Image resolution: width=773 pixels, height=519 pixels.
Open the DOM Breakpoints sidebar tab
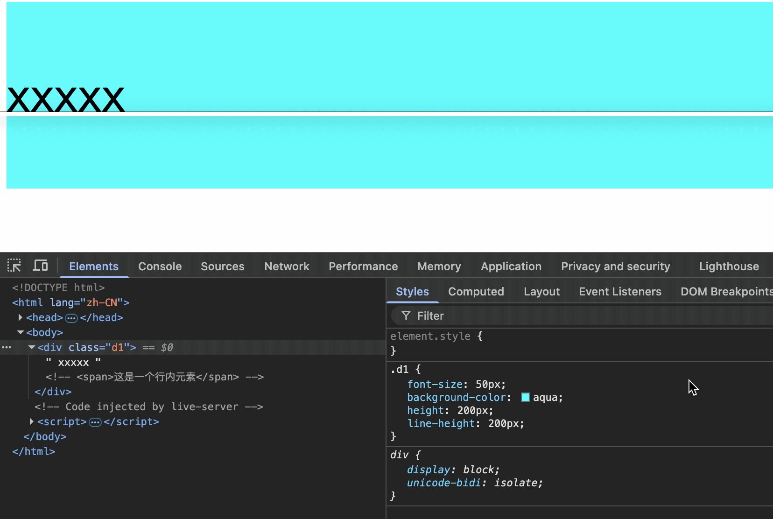point(726,292)
